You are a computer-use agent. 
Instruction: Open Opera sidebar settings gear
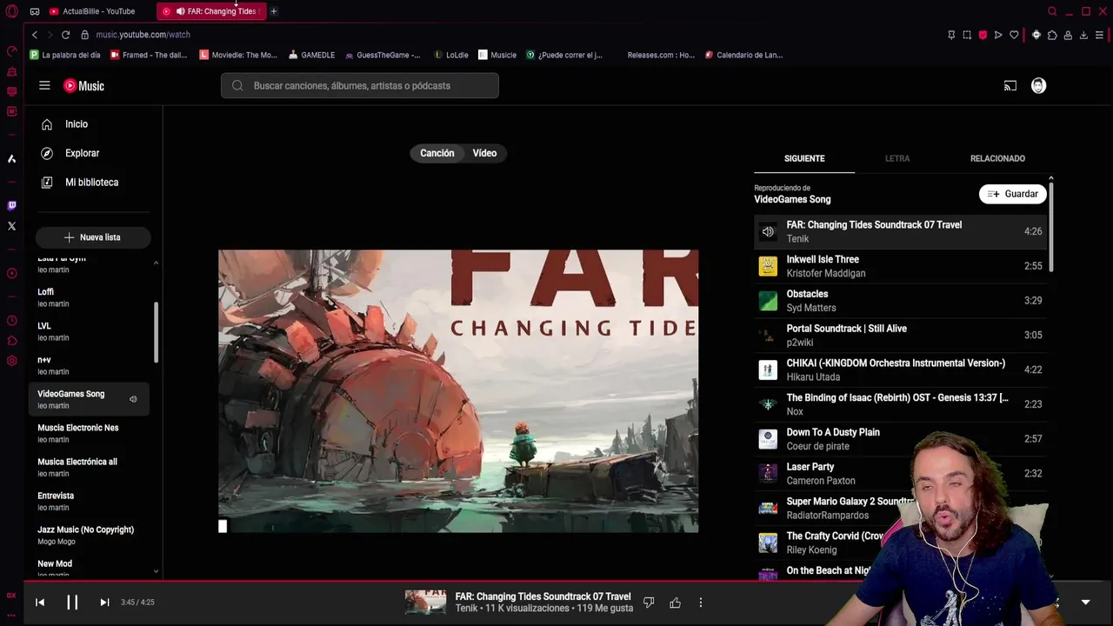click(11, 361)
